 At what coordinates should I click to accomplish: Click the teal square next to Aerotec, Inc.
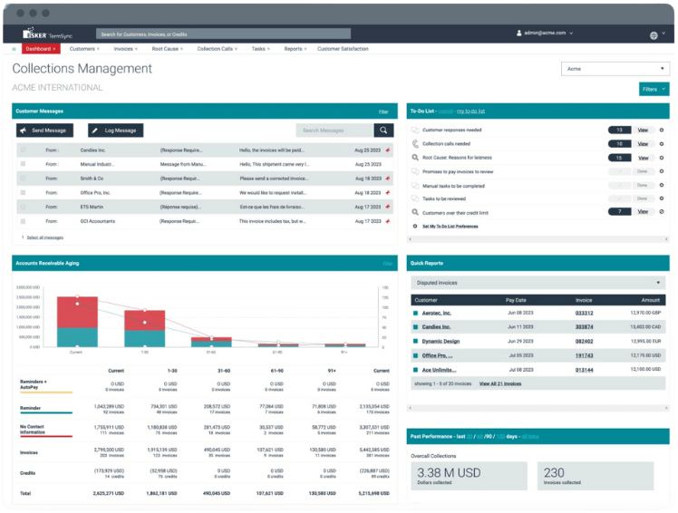(x=415, y=313)
